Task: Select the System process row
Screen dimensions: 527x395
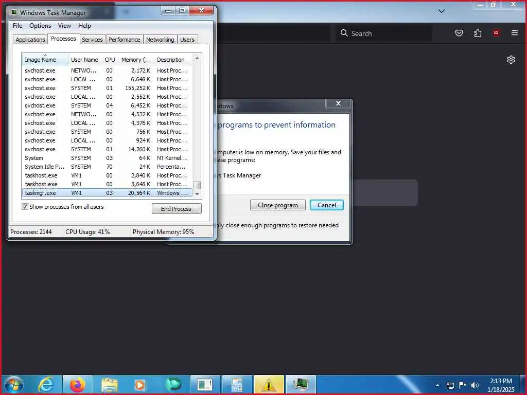Action: [x=107, y=158]
